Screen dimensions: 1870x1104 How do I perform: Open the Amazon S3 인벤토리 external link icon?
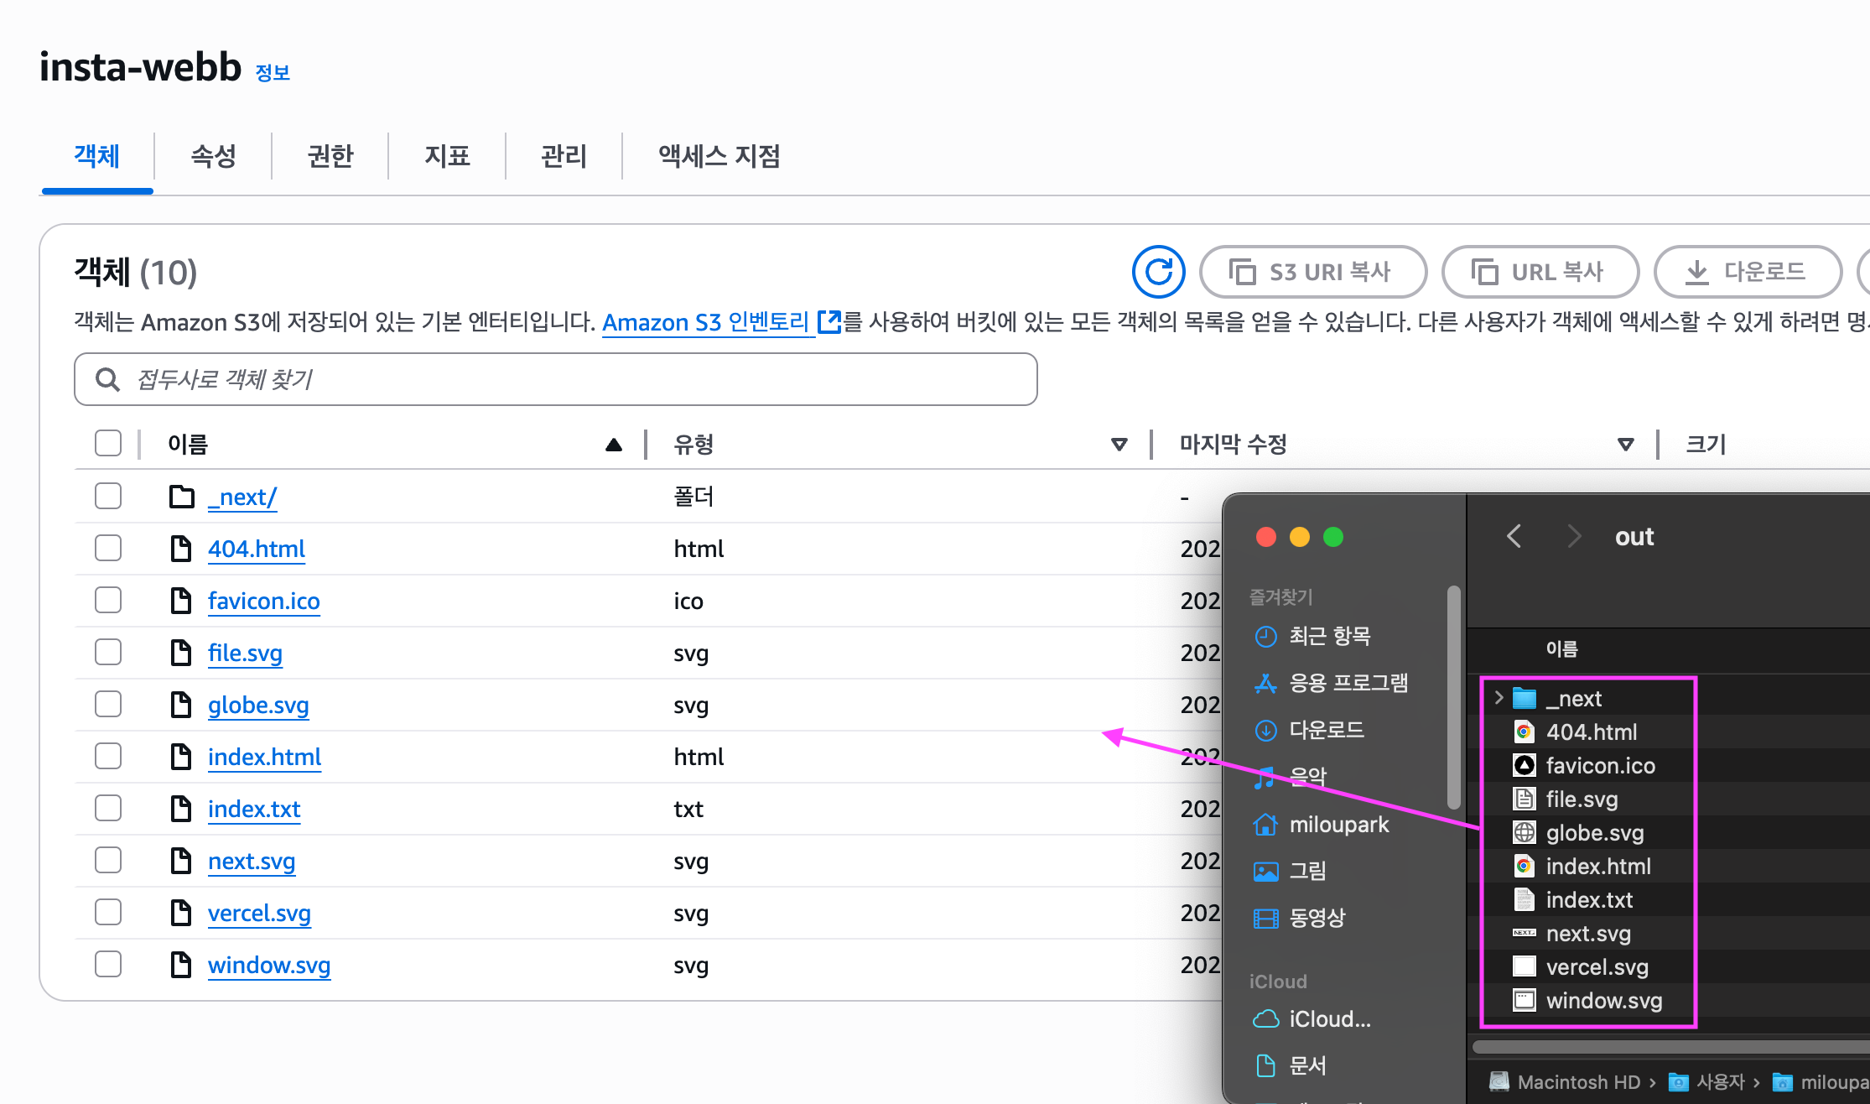tap(829, 321)
